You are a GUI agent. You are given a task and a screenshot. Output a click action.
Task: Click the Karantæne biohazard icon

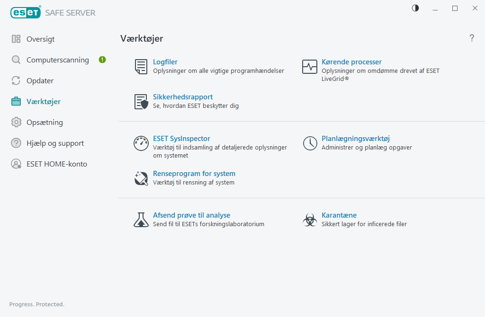tap(310, 220)
